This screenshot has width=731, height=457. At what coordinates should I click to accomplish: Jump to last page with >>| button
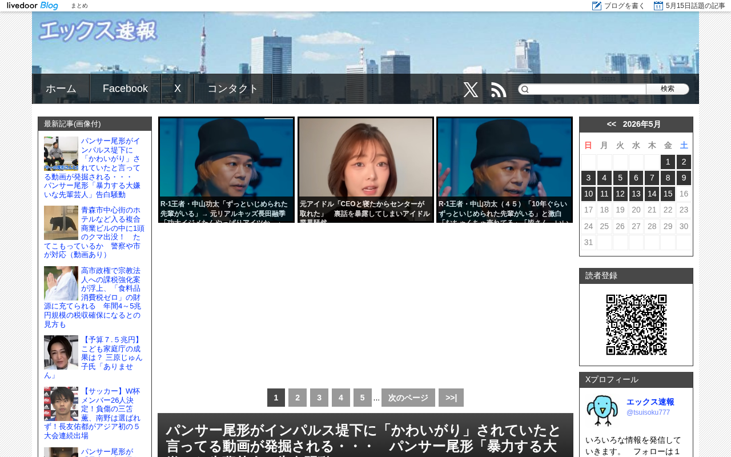451,398
